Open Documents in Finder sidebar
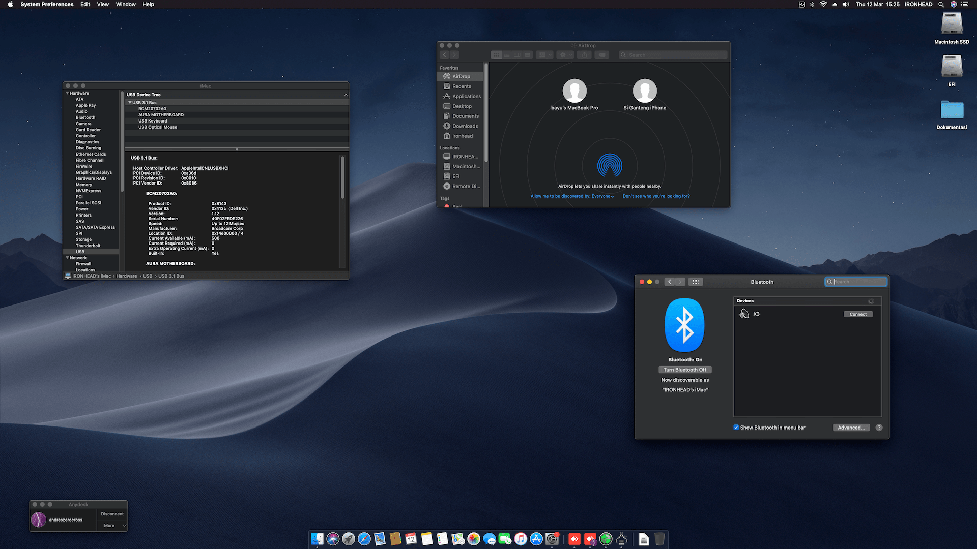This screenshot has height=549, width=977. [x=461, y=116]
